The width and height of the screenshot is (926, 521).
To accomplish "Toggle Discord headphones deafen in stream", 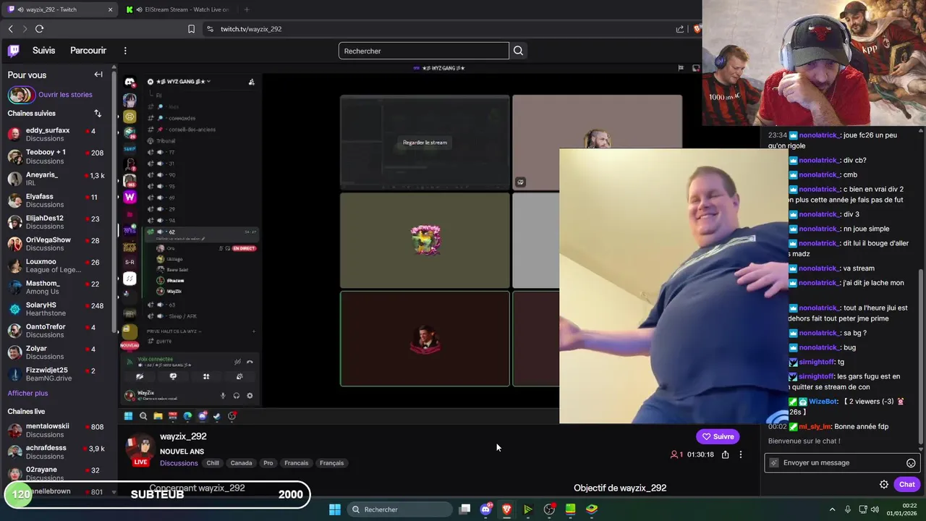I will [236, 396].
